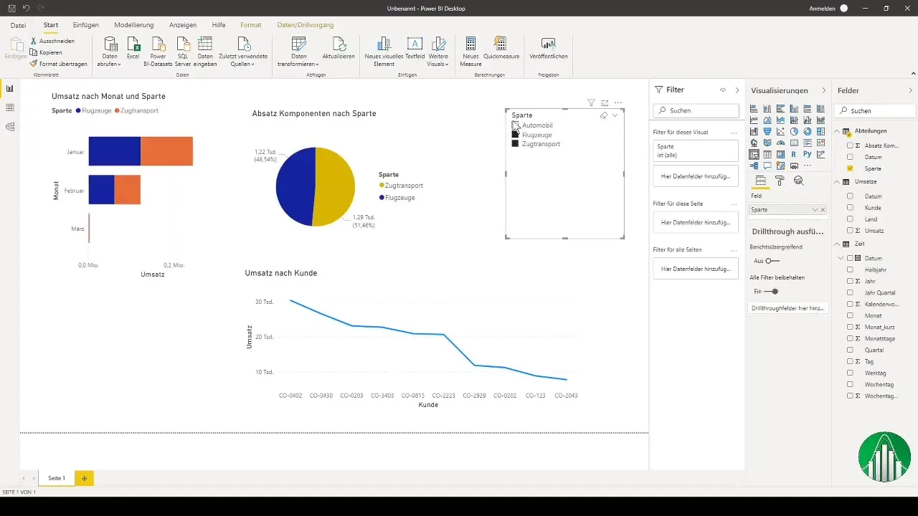Open the Datei menu
Image resolution: width=918 pixels, height=516 pixels.
coord(19,25)
